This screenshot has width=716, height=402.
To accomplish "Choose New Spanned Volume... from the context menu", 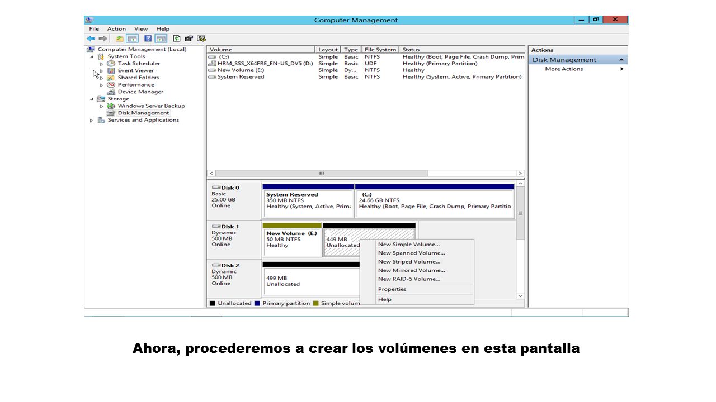I will click(x=417, y=253).
